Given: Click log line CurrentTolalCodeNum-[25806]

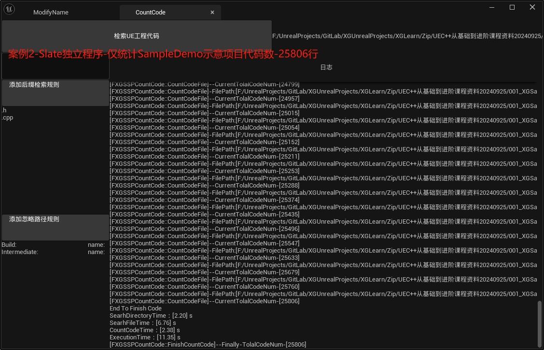Looking at the screenshot, I should click(205, 301).
